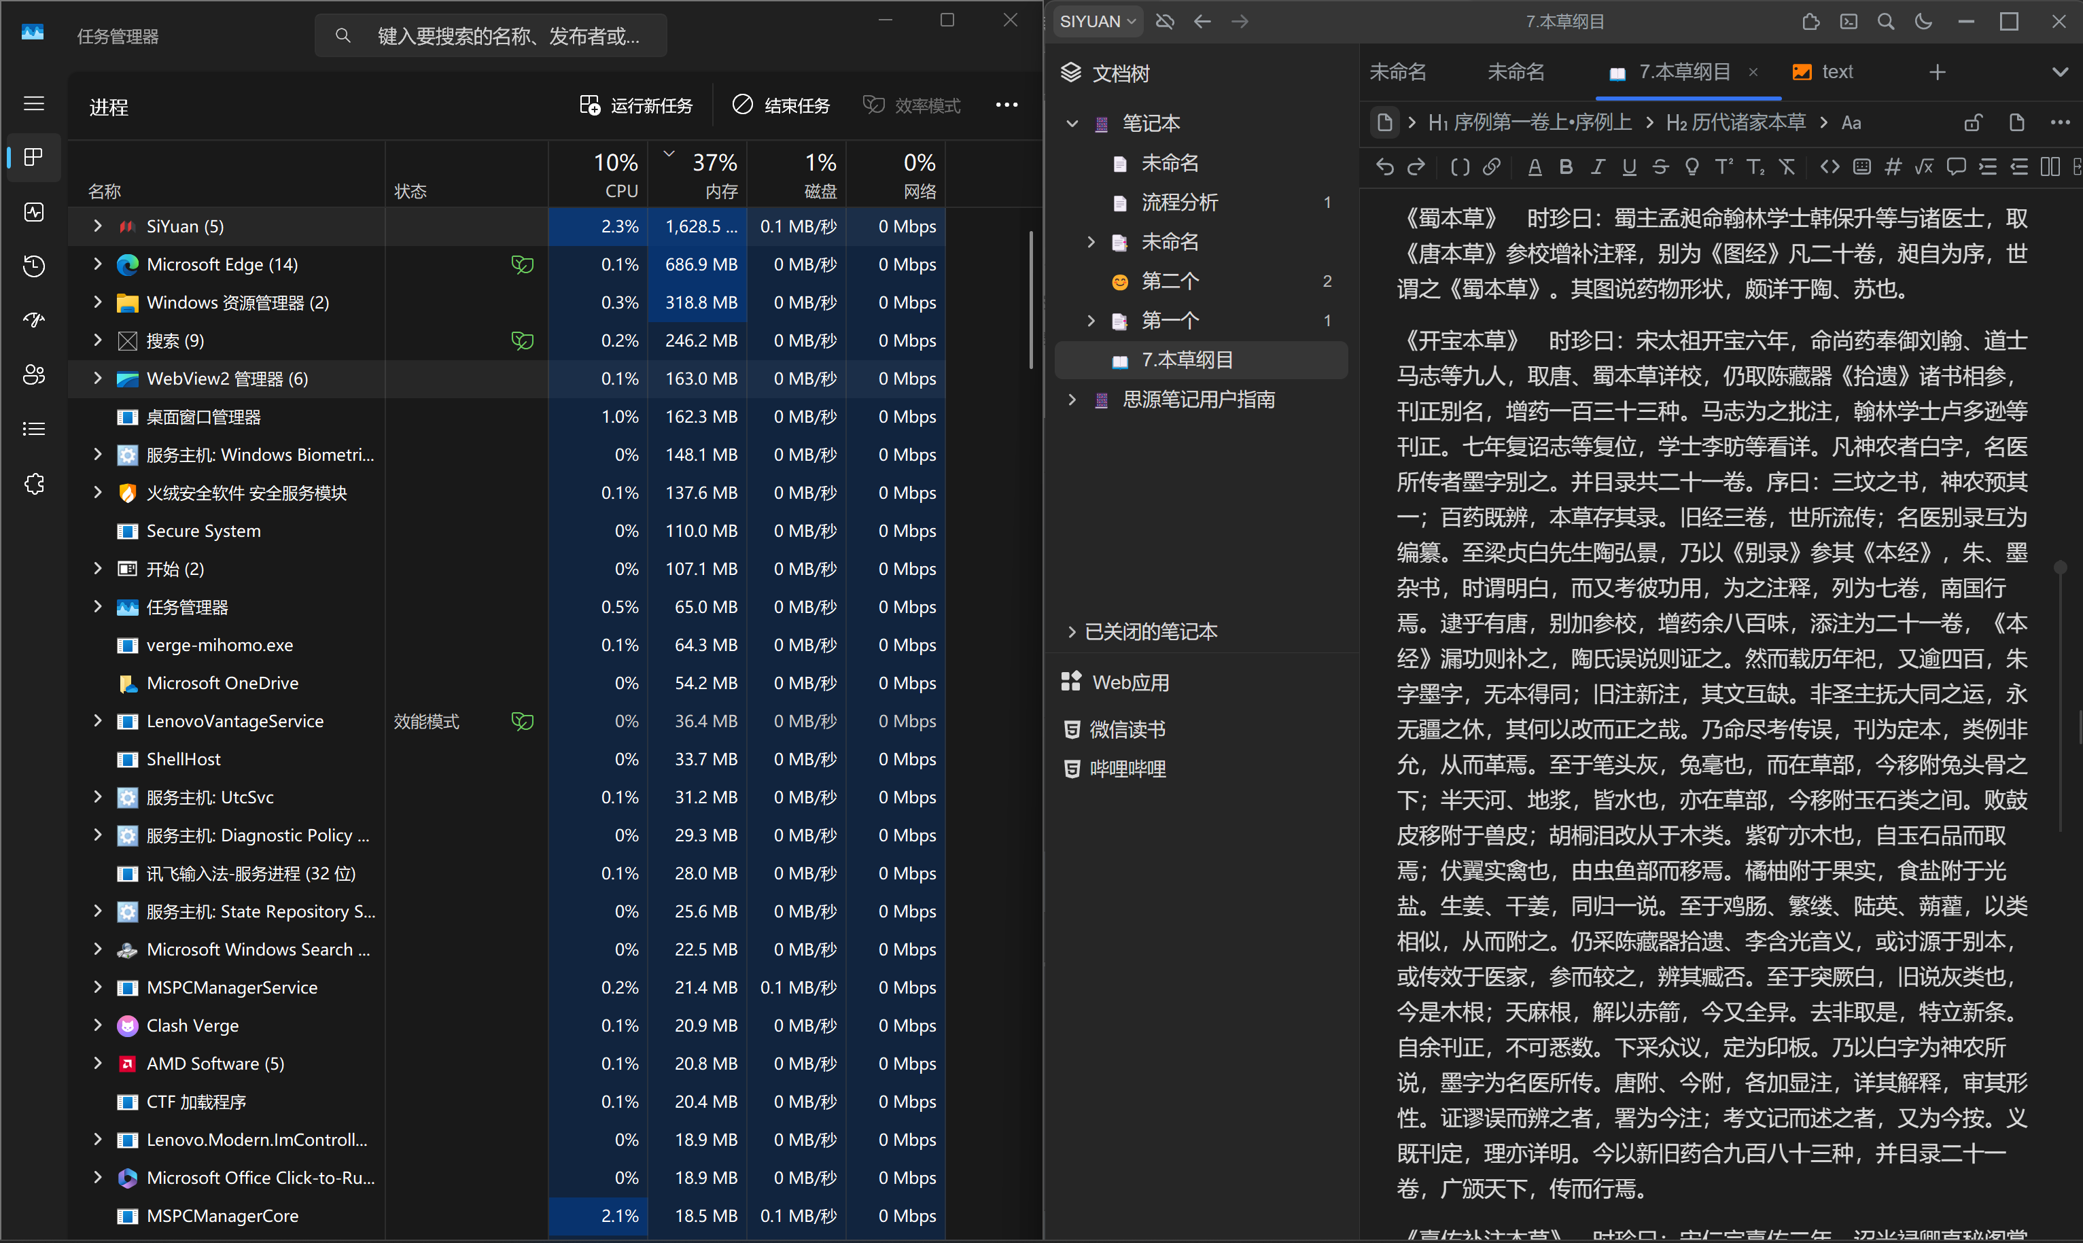
Task: Collapse the 笔记本 notebook tree
Action: tap(1071, 124)
